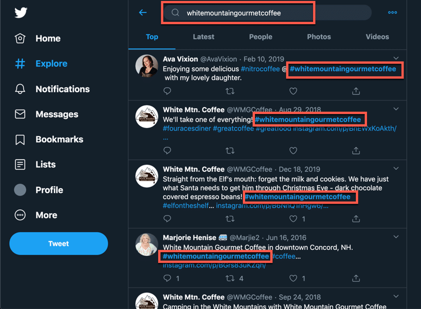The width and height of the screenshot is (421, 309).
Task: Expand the chevron menu on Marjorie Henise's tweet
Action: pos(396,237)
